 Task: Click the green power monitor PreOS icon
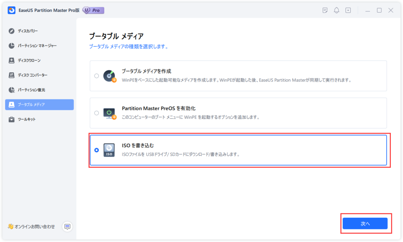(x=109, y=113)
